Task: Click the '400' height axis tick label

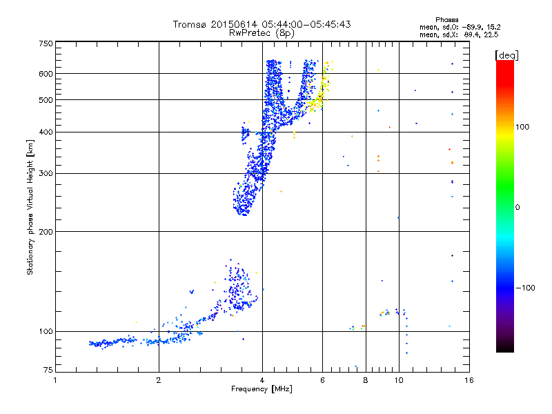Action: pos(46,132)
